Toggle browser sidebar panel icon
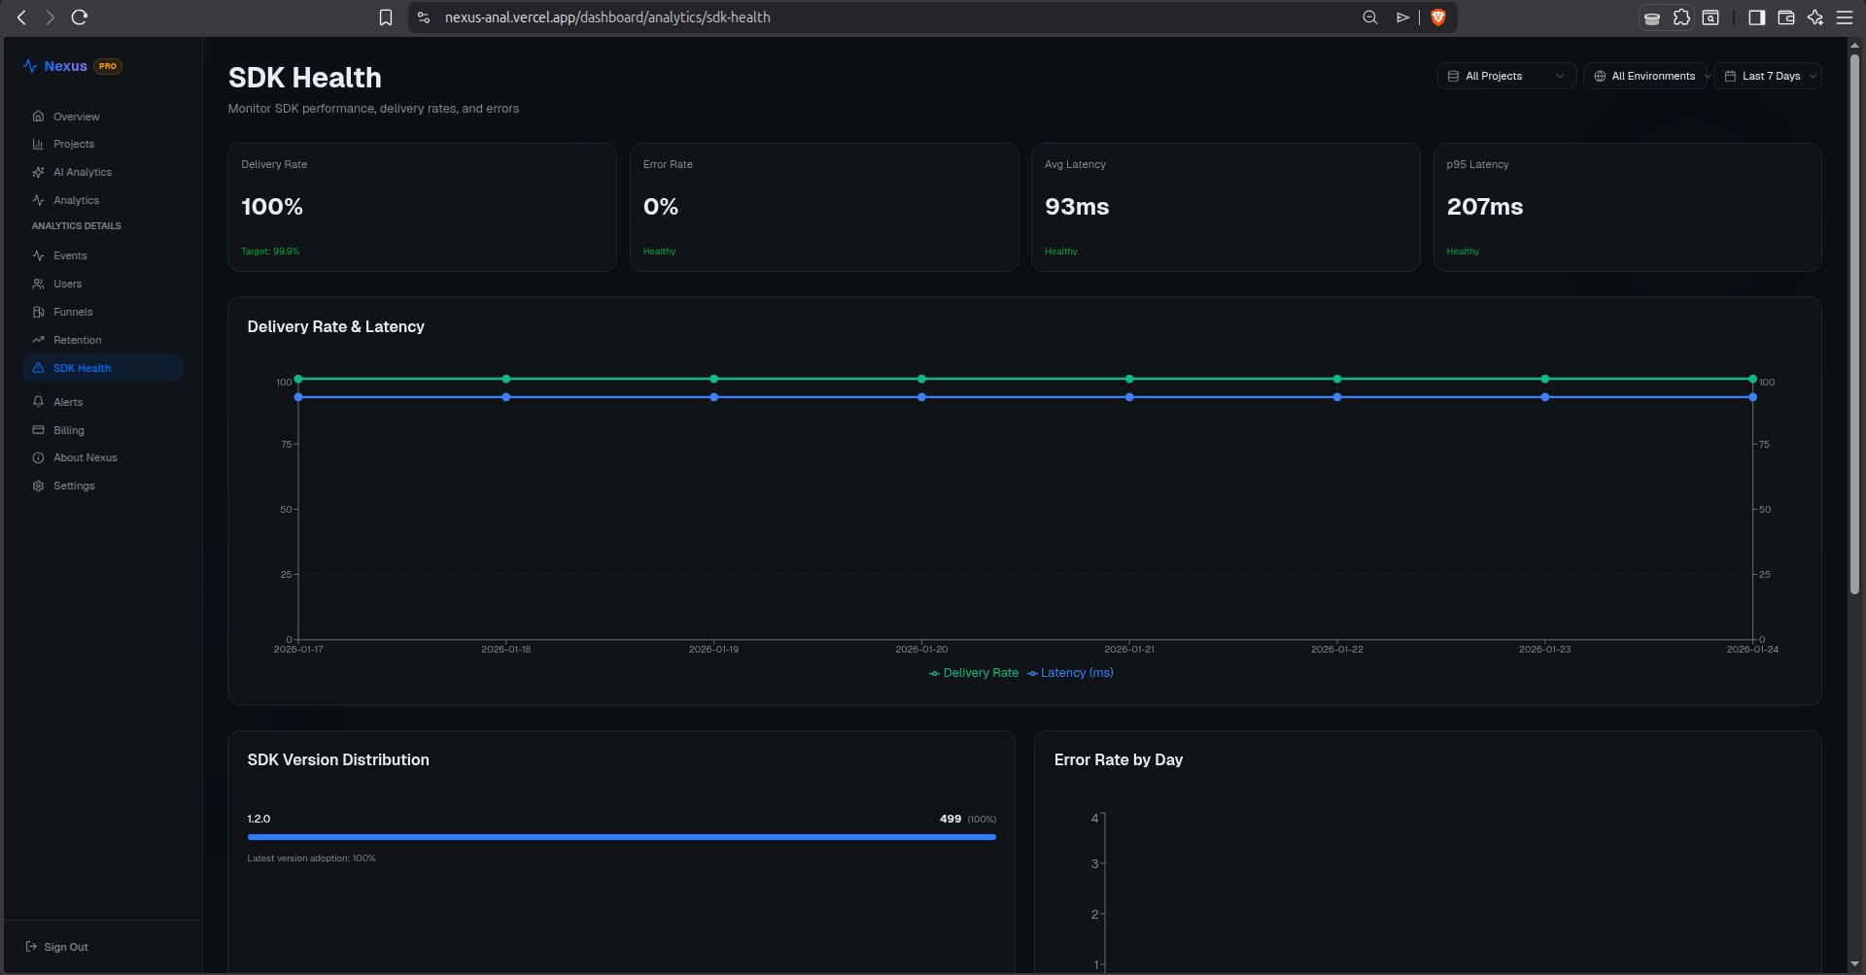This screenshot has height=975, width=1866. (1756, 17)
